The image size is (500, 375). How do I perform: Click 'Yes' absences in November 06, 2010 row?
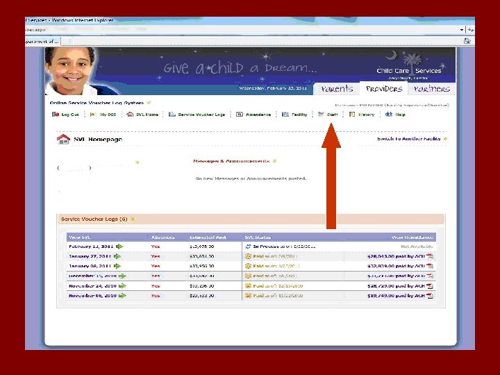(156, 296)
